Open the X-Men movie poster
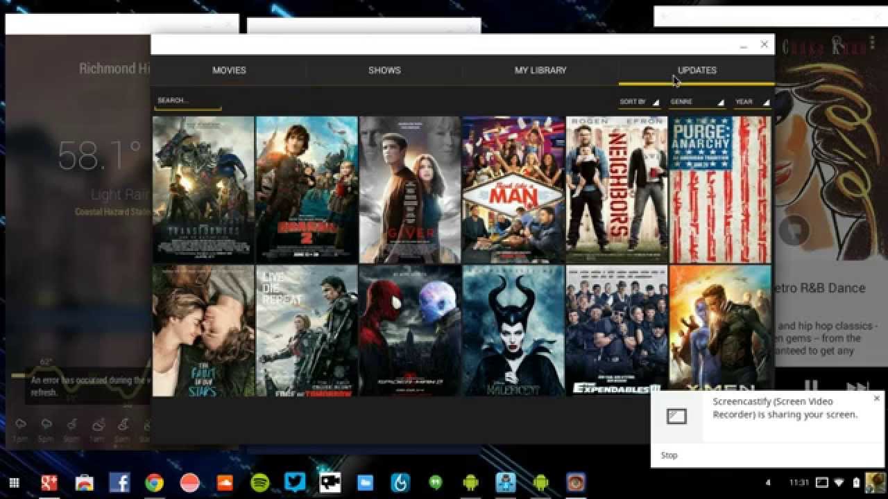 pyautogui.click(x=720, y=326)
